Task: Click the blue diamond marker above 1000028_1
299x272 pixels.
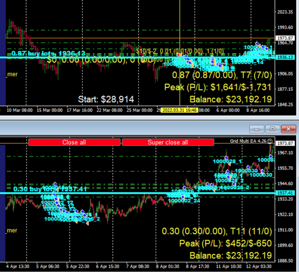Action: (226, 158)
